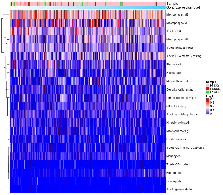Click the HNSC(-) pink legend swatch
223x195 pixels.
click(208, 86)
